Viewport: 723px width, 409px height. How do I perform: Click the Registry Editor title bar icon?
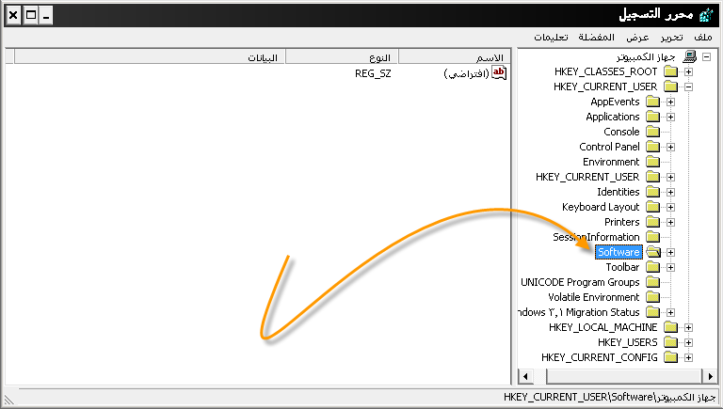(706, 15)
